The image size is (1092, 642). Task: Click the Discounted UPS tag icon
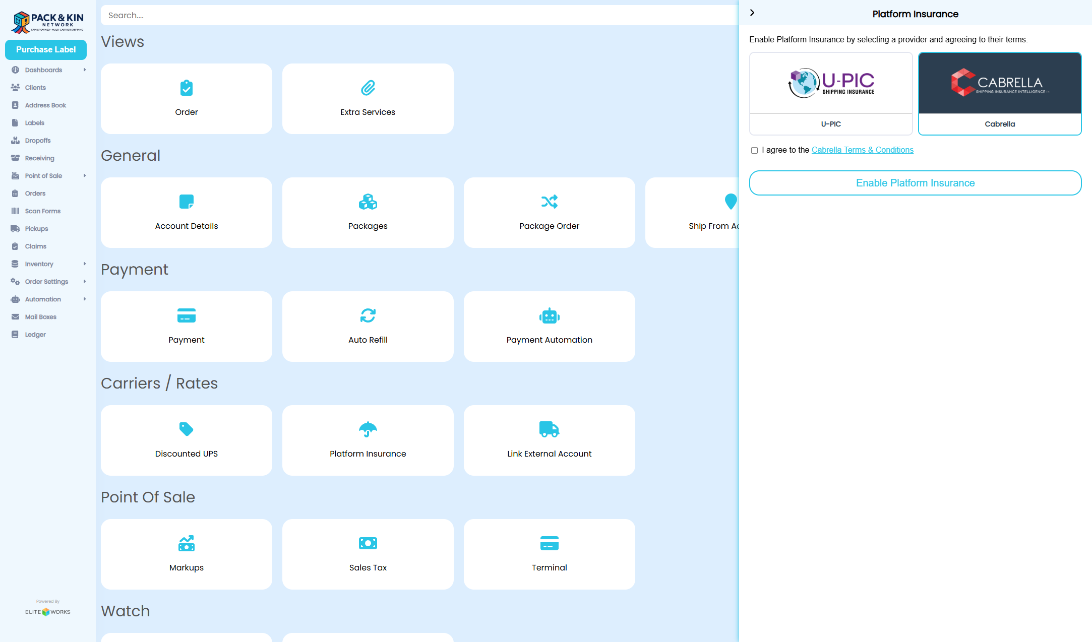[x=187, y=429]
